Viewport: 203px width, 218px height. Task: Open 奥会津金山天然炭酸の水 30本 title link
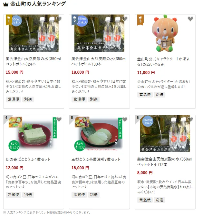pos(99,61)
